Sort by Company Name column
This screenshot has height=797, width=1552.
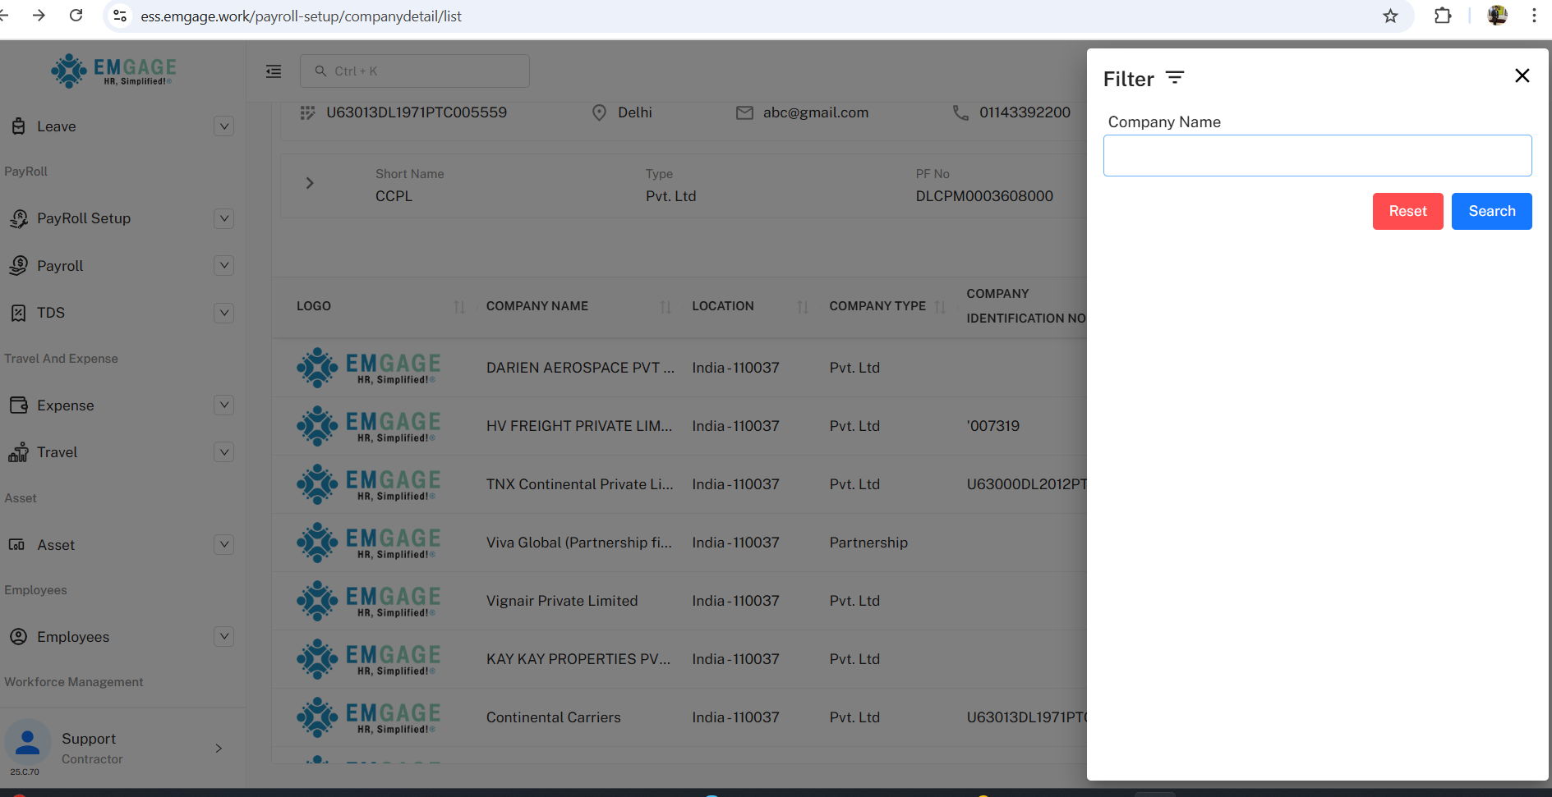[x=665, y=307]
